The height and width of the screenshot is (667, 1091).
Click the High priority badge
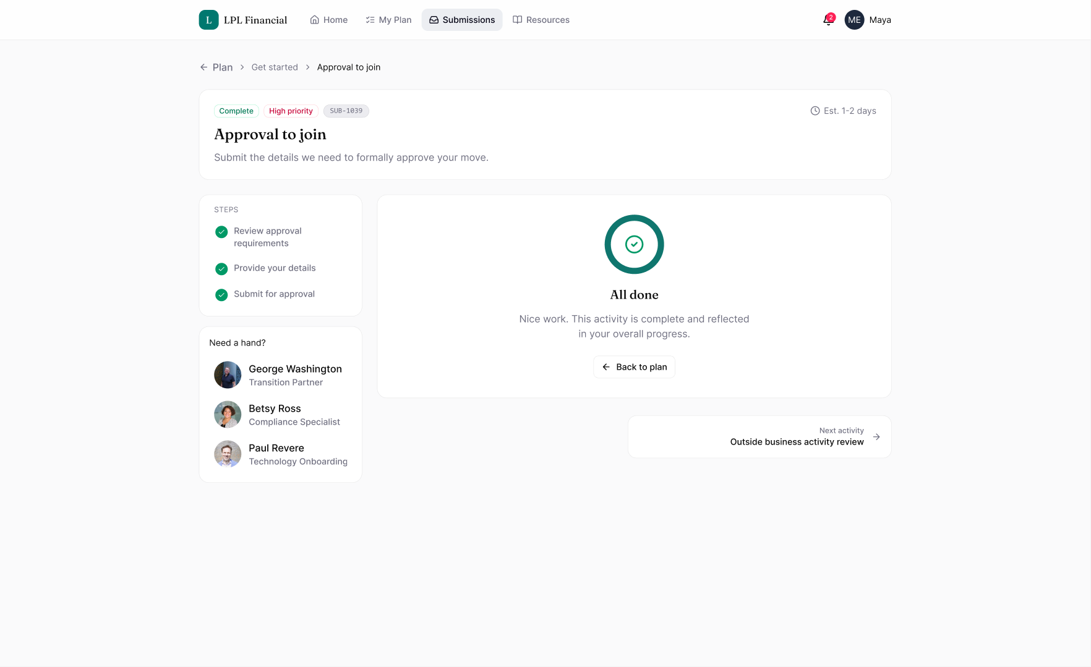[x=291, y=111]
